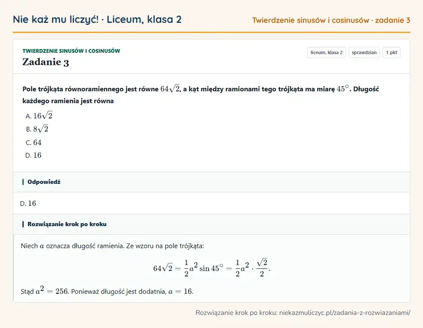Open 'Twierdzenie sinusów i cosinusów · zadanie 3' header link
This screenshot has height=328, width=423.
coord(331,20)
